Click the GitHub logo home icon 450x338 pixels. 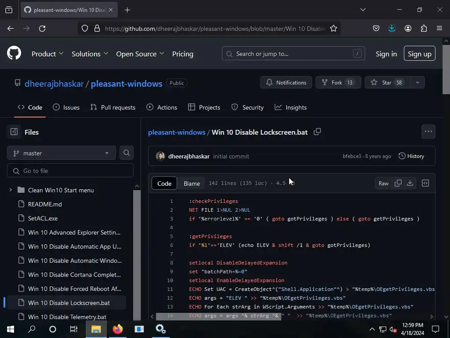(14, 53)
